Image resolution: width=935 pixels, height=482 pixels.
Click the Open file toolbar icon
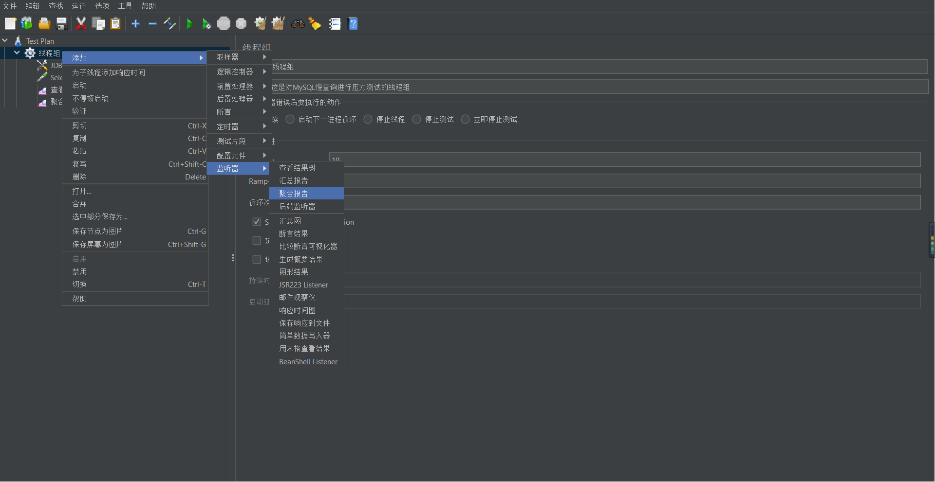44,23
